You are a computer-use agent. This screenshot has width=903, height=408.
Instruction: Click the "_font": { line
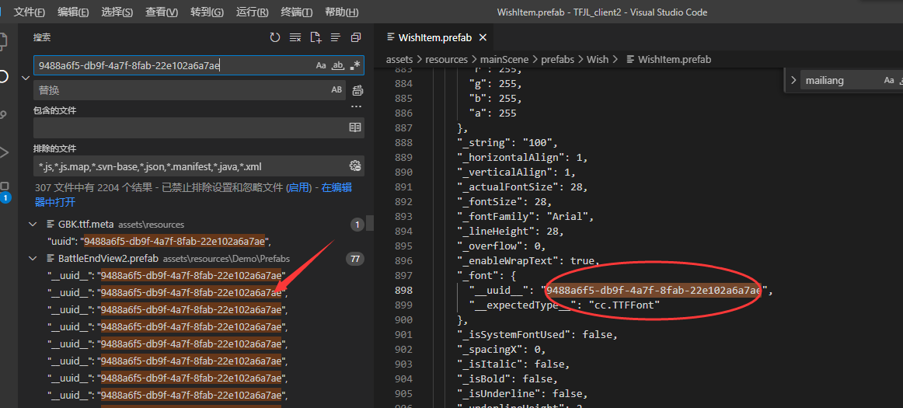[x=487, y=275]
